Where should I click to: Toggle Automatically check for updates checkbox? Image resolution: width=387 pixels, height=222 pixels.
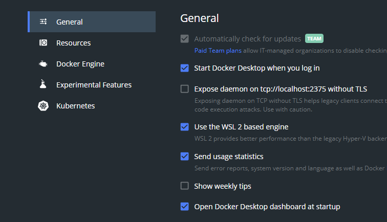(x=185, y=39)
